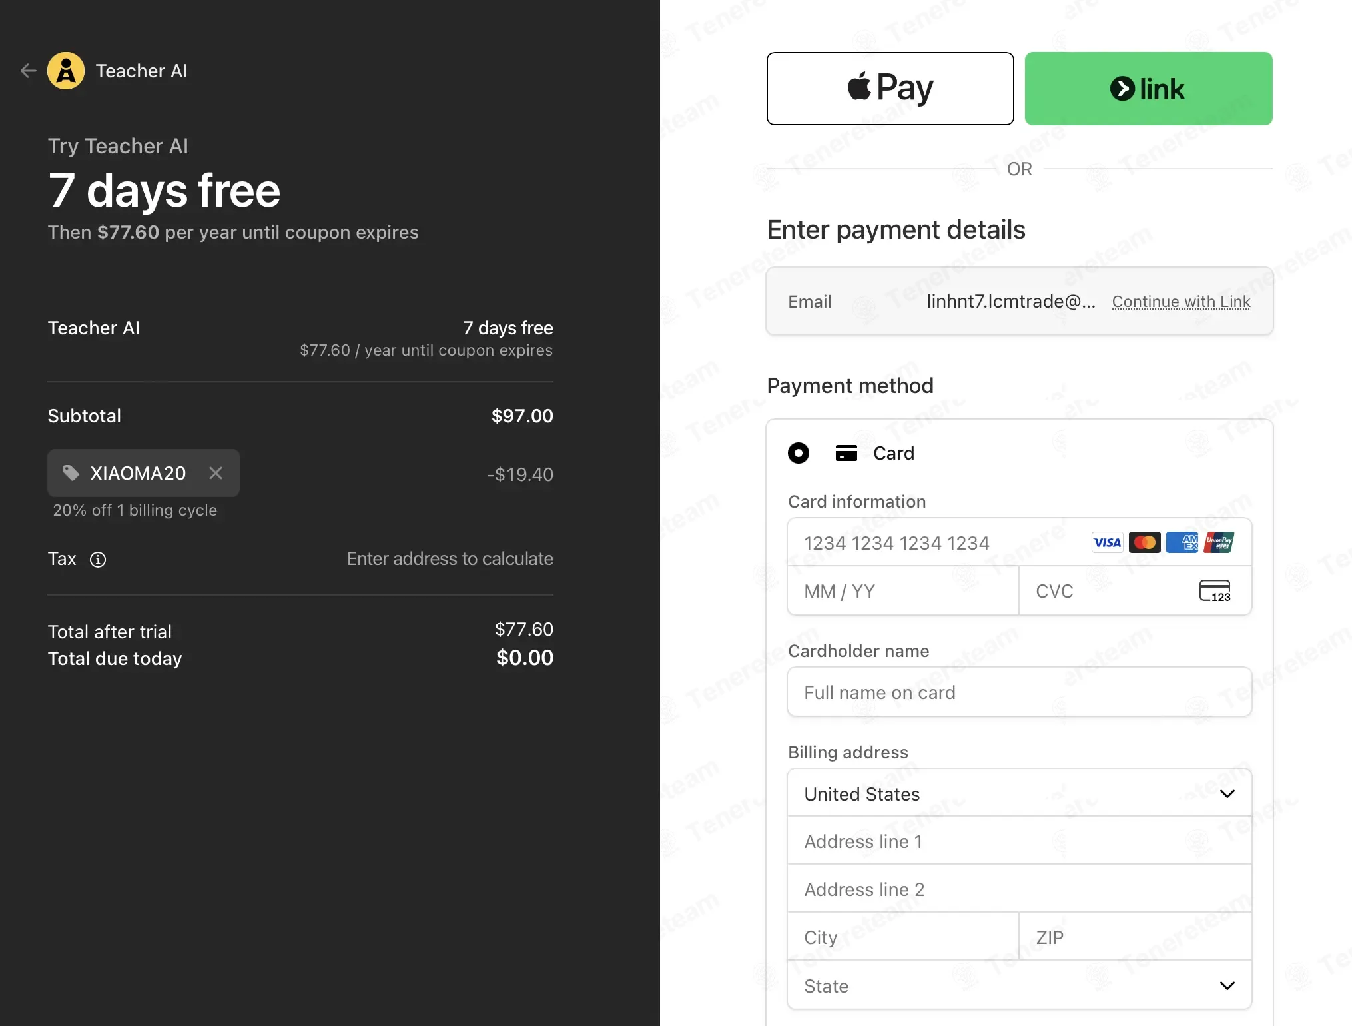Click the 'Billing address' label
Viewport: 1352px width, 1026px height.
point(848,752)
